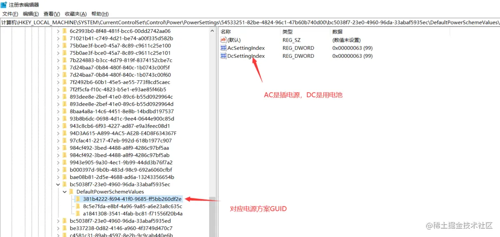The image size is (500, 237).
Task: Select folder icon of 7d24baa7-0b84-480f-840c-1b0743c00f5f
Action: click(65, 67)
